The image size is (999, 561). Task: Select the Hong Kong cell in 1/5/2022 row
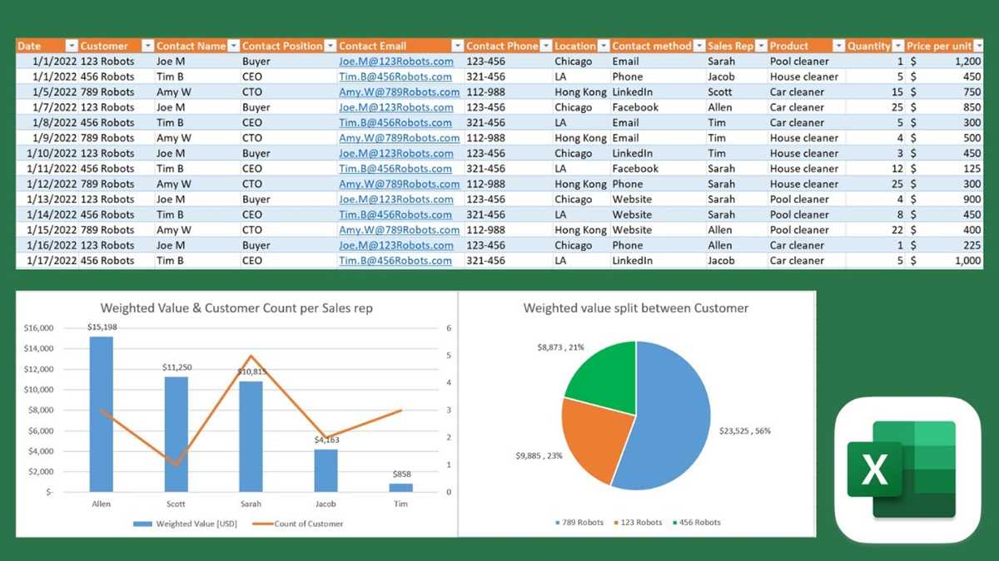581,92
